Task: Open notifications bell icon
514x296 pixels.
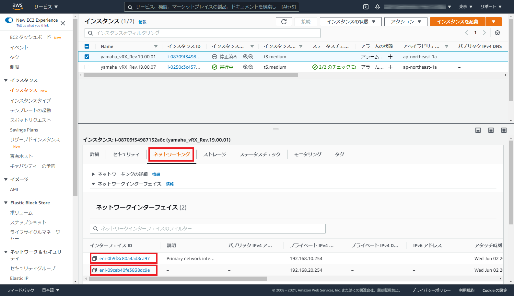Action: point(378,7)
